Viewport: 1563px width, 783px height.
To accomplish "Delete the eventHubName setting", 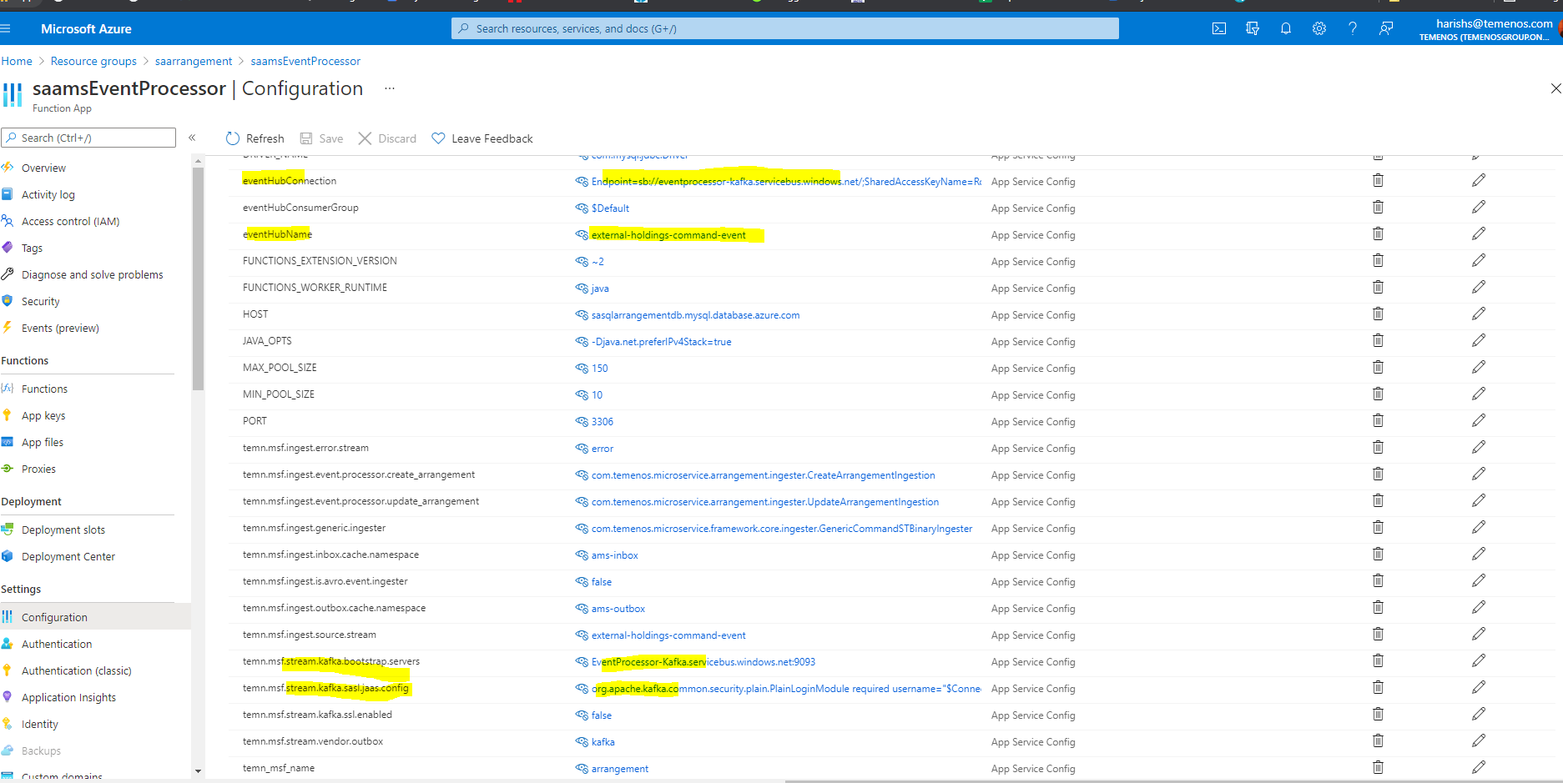I will (1378, 234).
